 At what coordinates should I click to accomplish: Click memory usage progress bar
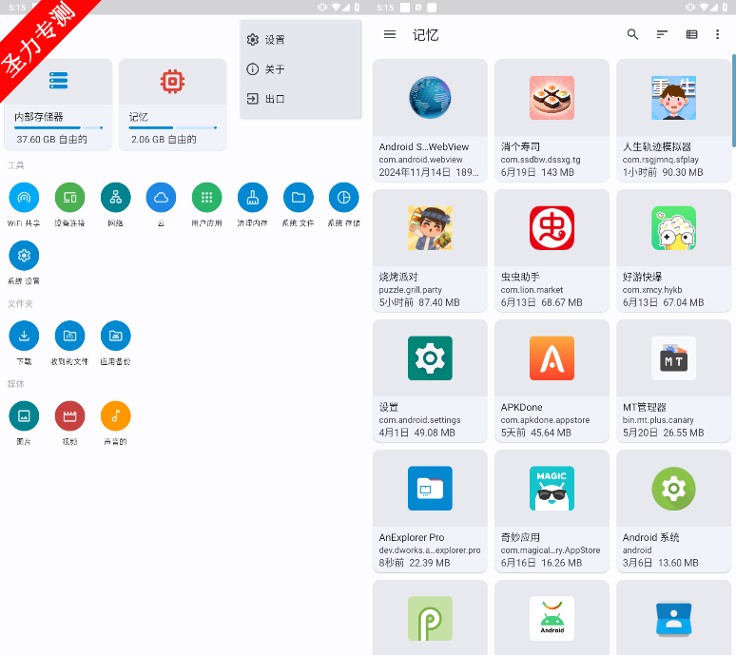coord(173,127)
